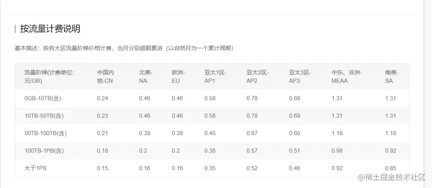
Task: Click the 0.18 price in 100TB-1PB row
Action: [x=103, y=151]
